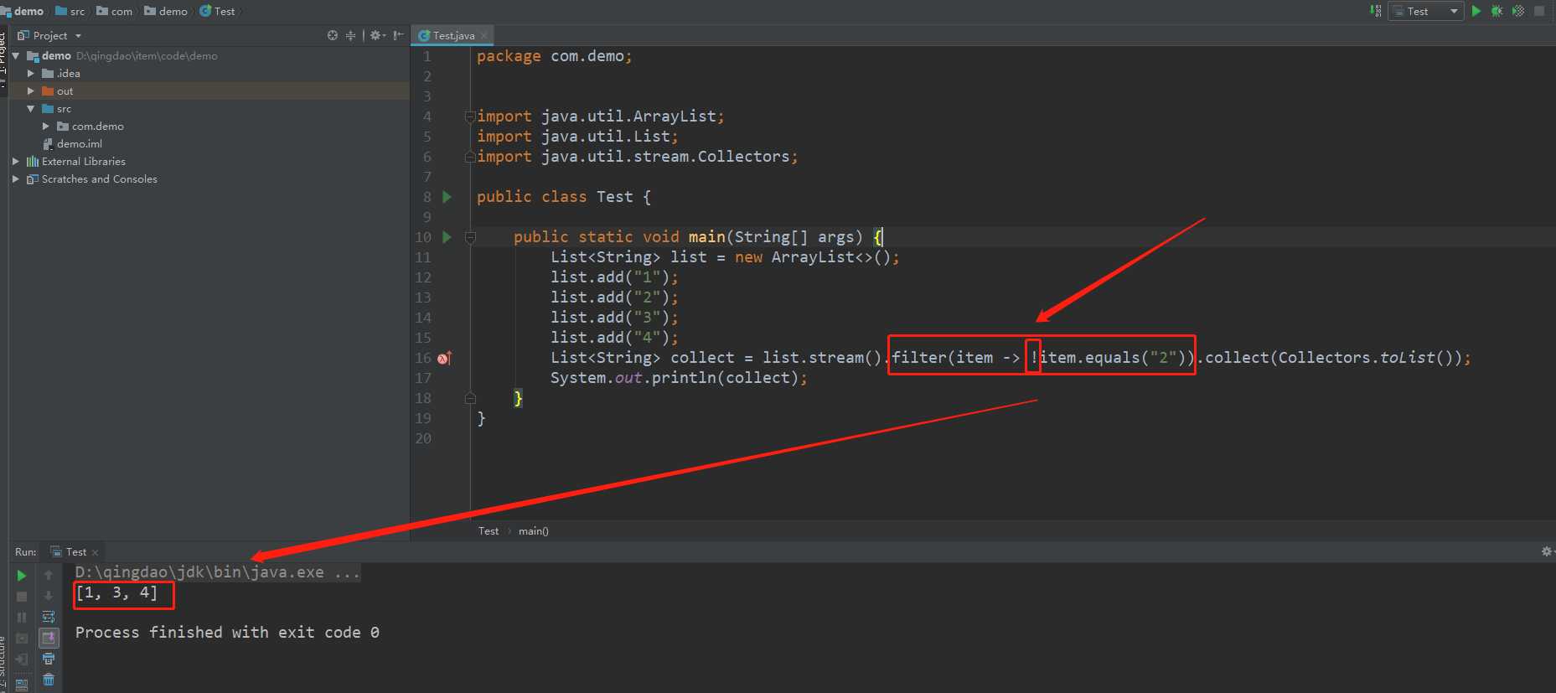The image size is (1556, 693).
Task: Click the 'Process finished with exit code 0' text
Action: click(x=227, y=633)
